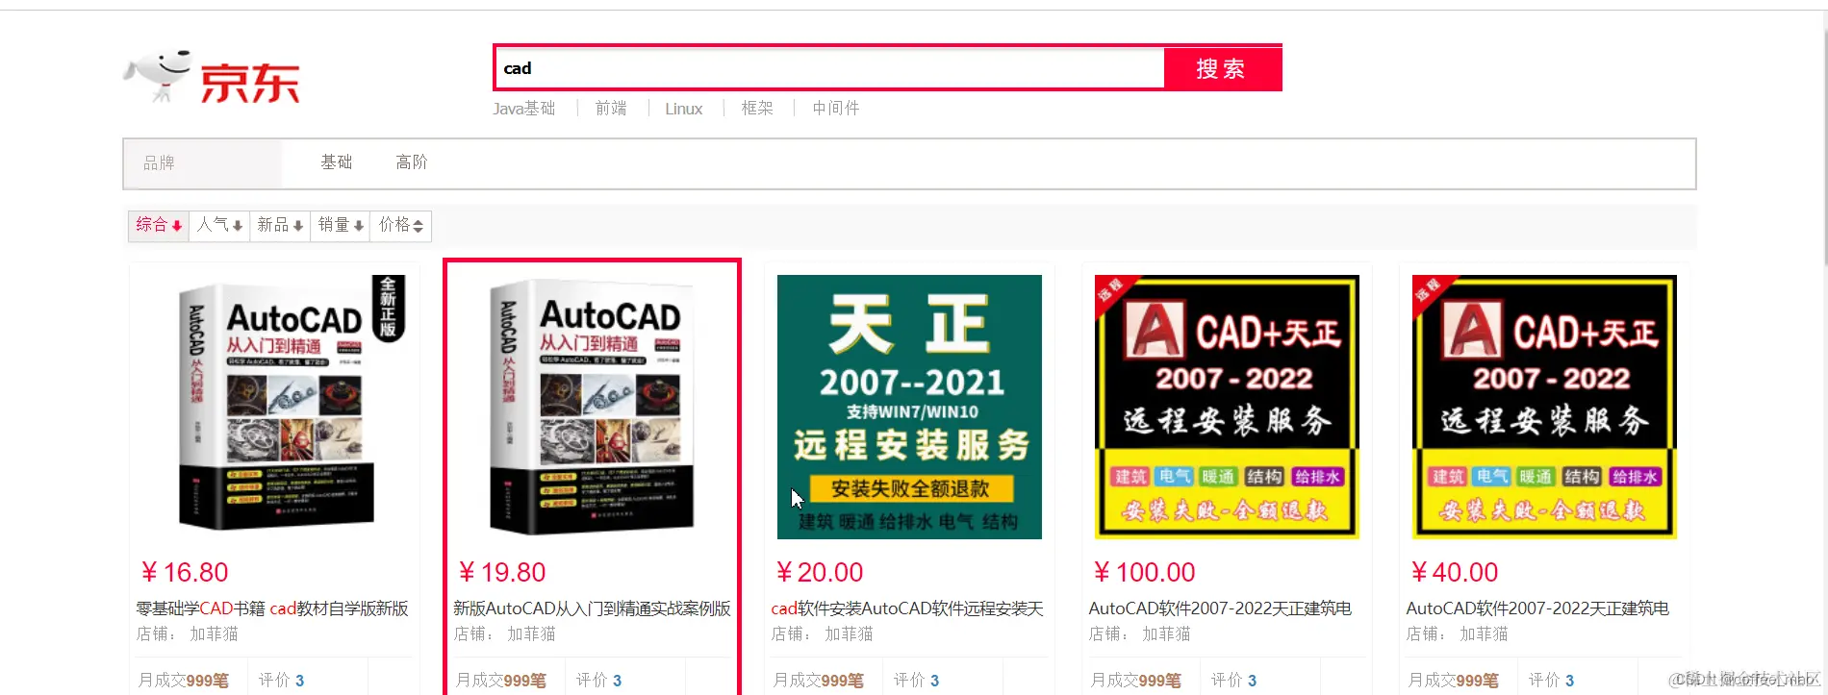Filter by the 高阶 brand option
Image resolution: width=1828 pixels, height=695 pixels.
412,162
